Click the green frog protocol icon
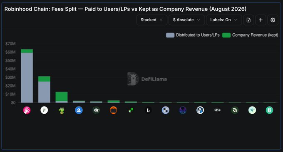The width and height of the screenshot is (283, 152). click(x=62, y=110)
